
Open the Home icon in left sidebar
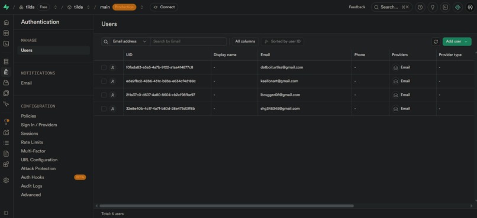[6, 22]
